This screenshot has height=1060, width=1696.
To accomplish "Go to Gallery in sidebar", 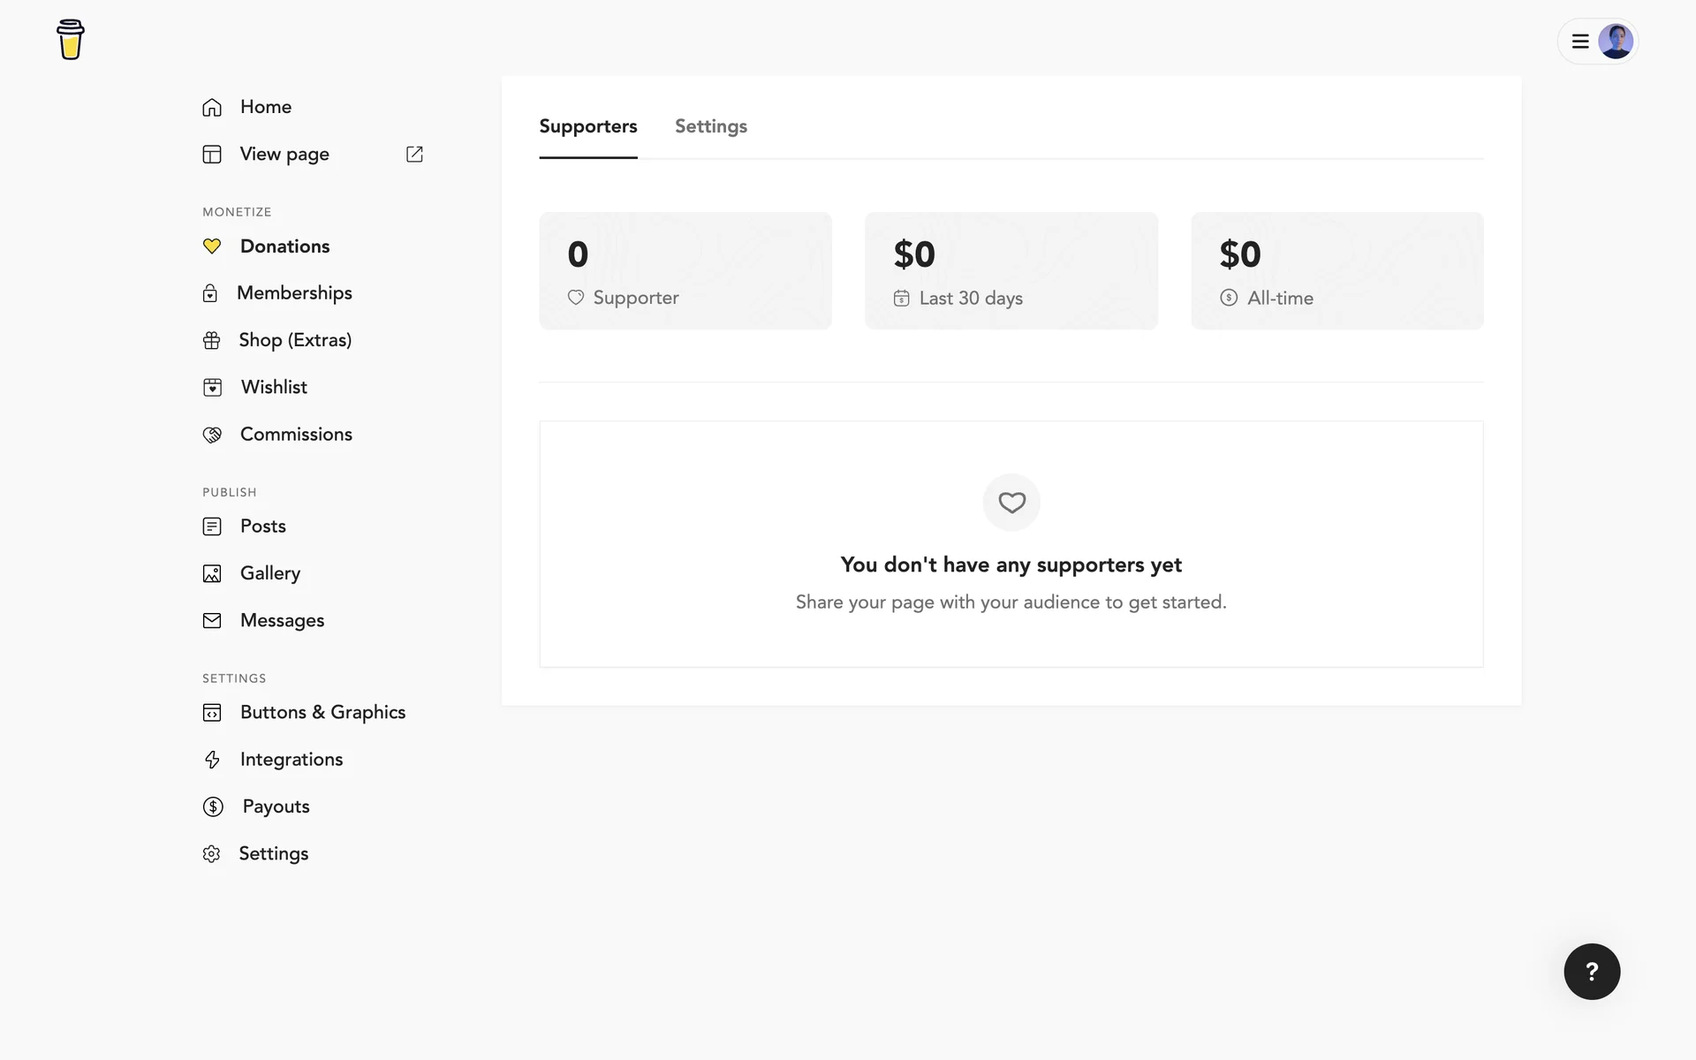I will tap(269, 573).
